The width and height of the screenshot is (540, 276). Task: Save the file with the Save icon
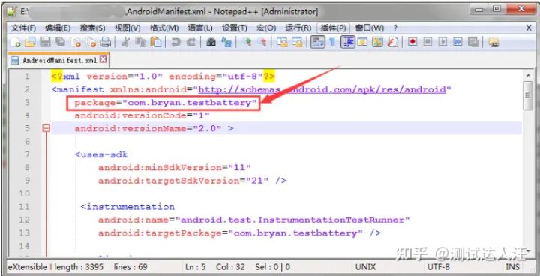45,42
